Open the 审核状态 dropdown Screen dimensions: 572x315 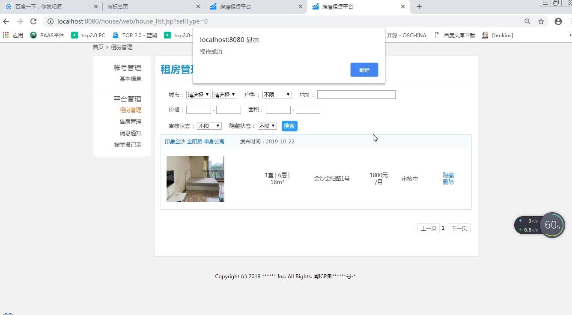pyautogui.click(x=209, y=126)
